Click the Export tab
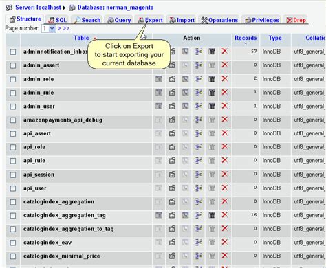 pos(151,20)
